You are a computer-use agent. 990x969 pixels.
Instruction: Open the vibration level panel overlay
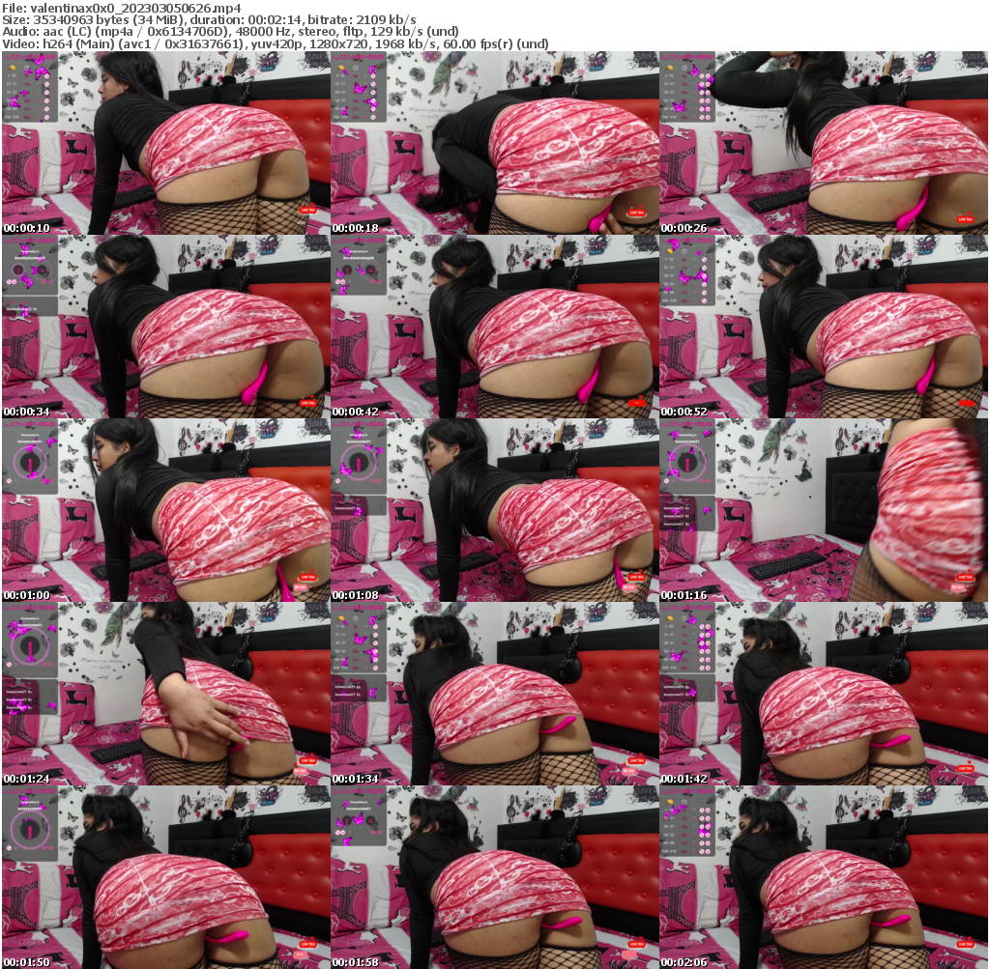click(x=29, y=271)
